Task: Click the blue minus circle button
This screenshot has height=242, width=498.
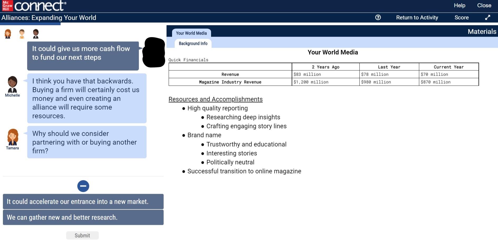Action: [83, 186]
